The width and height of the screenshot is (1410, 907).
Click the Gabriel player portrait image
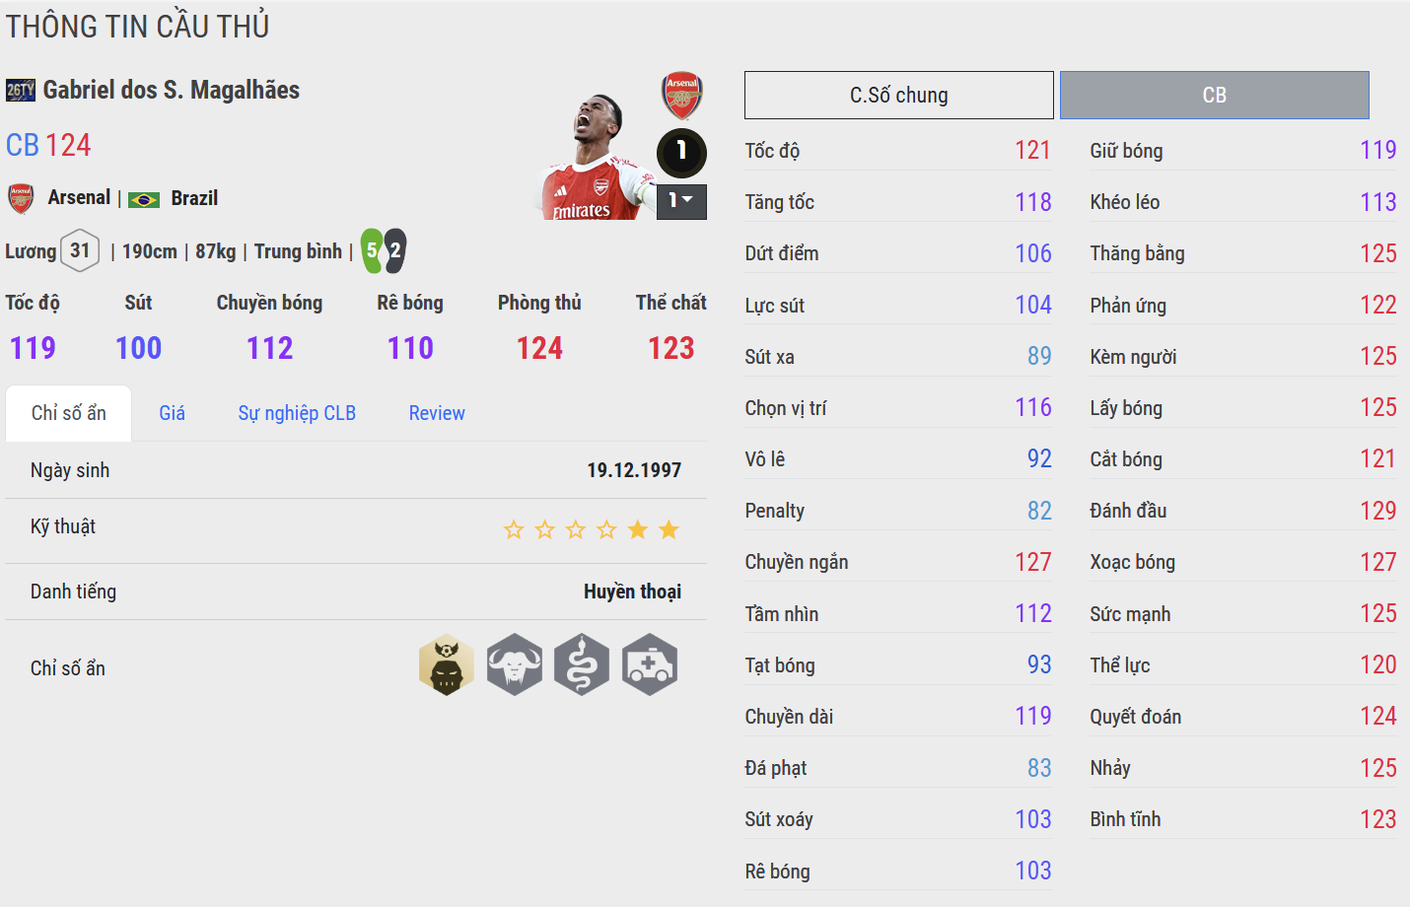(x=597, y=158)
